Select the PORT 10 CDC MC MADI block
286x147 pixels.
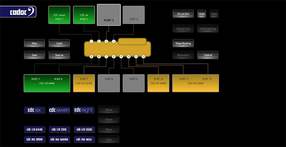click(158, 83)
